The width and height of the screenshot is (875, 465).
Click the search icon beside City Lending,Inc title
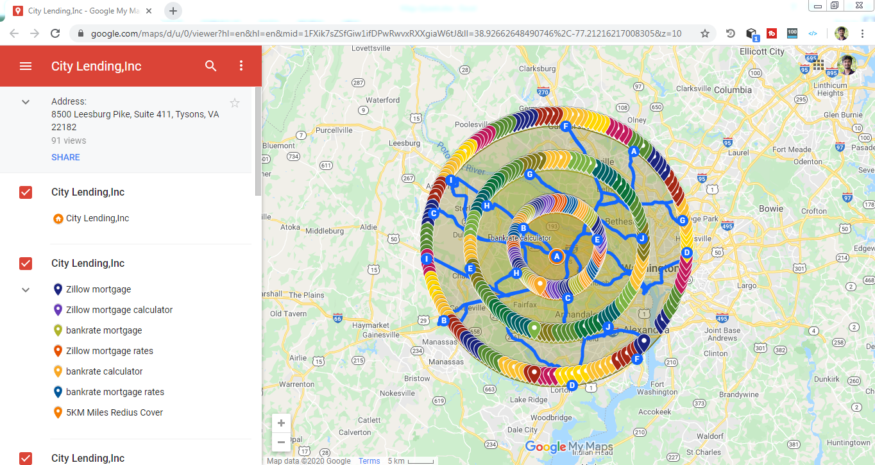coord(210,65)
